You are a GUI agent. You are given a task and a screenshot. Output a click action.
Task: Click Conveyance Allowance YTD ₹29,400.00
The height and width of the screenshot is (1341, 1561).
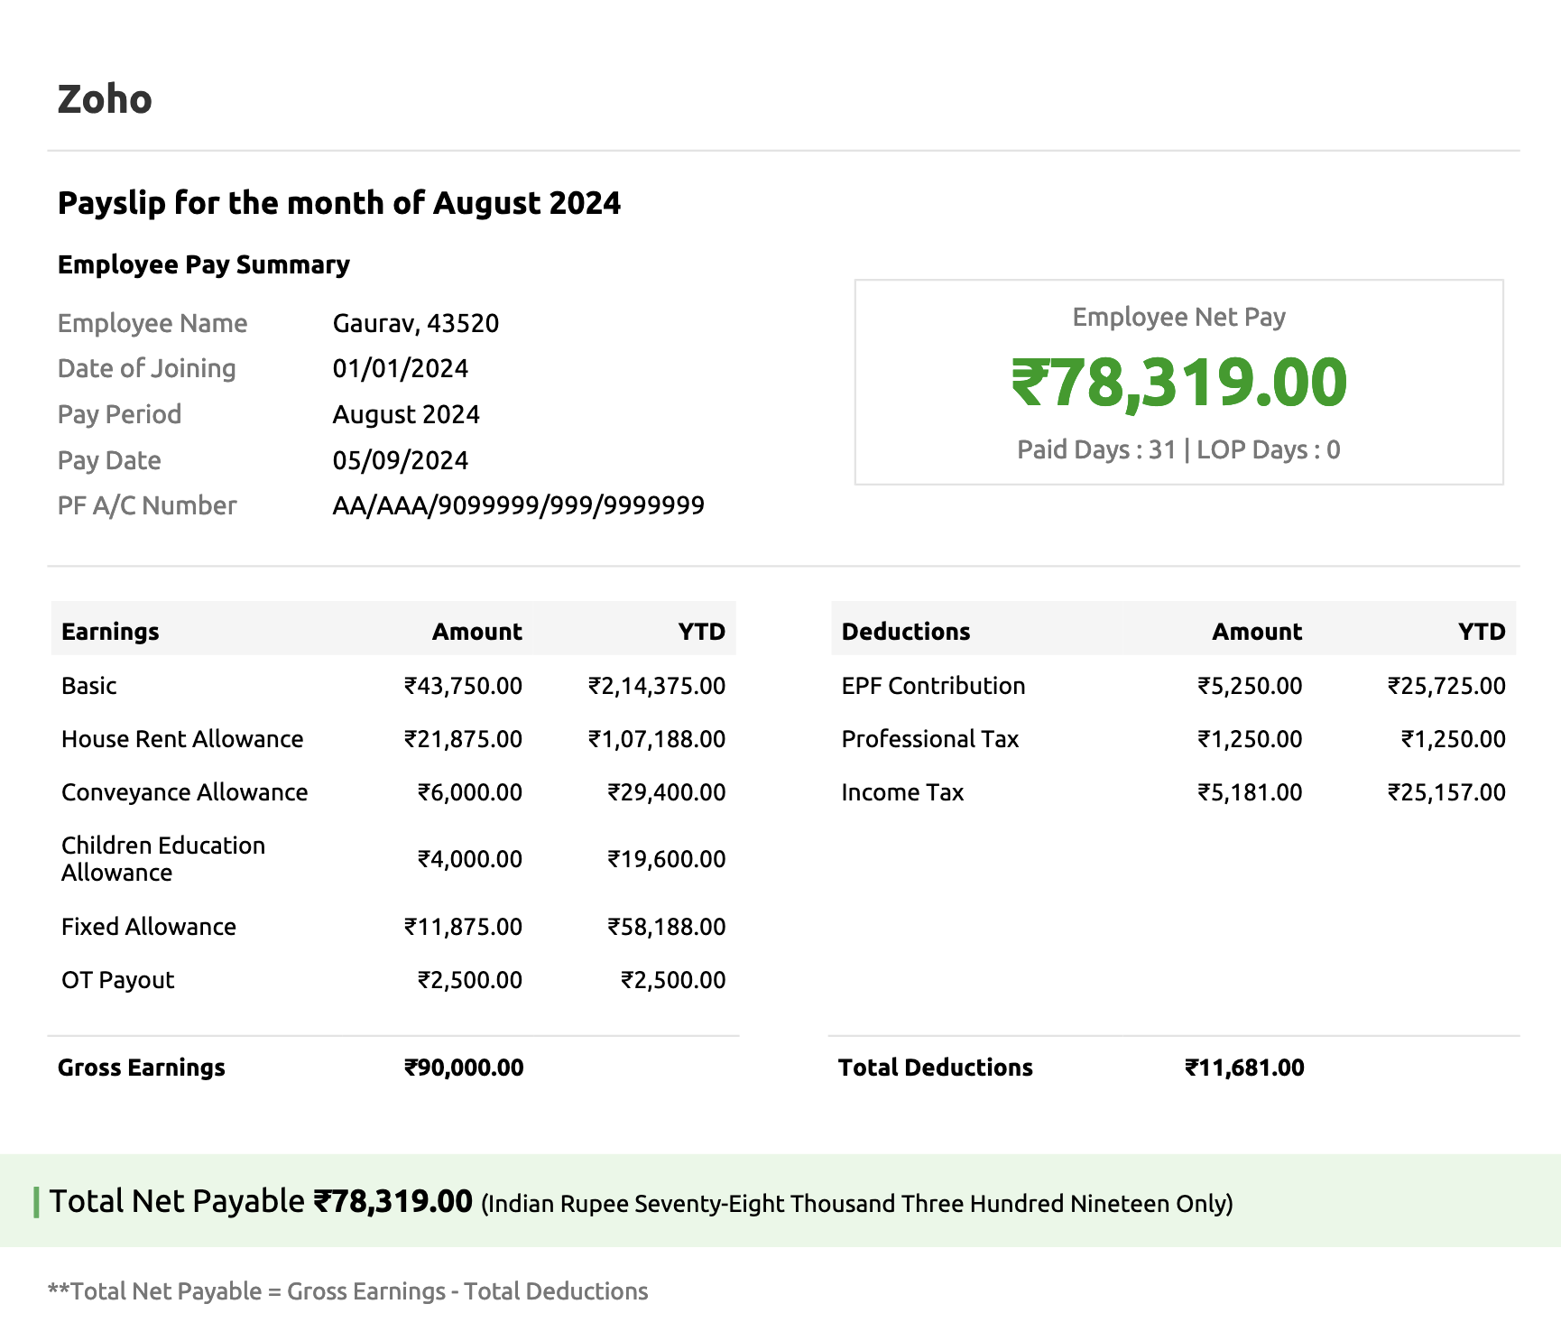click(x=667, y=792)
